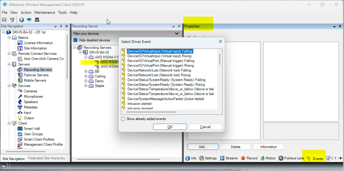Viewport: 344px width, 171px height.
Task: Expand the Filter your devices chevron
Action: [176, 33]
